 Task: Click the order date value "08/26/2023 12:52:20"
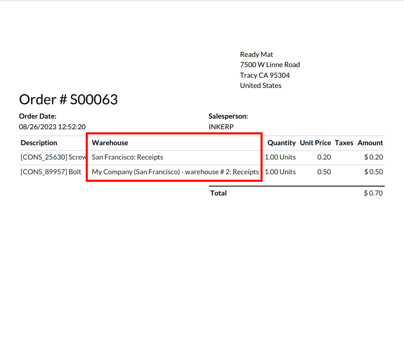[x=52, y=127]
